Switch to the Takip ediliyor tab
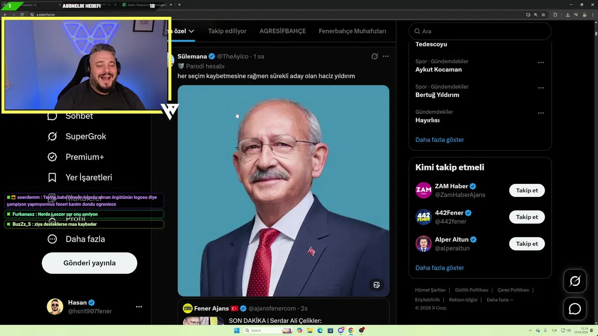 227,31
